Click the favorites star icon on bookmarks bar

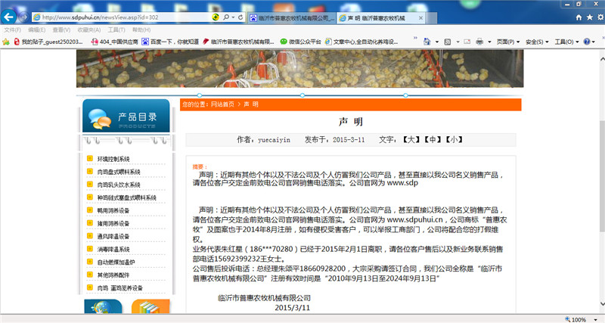coord(7,42)
